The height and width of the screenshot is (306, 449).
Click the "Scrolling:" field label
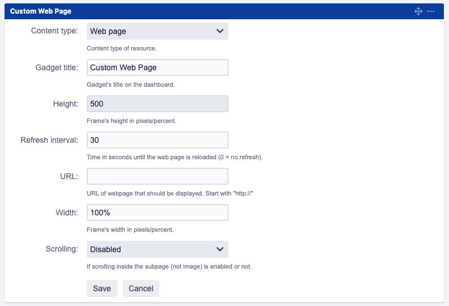click(62, 249)
